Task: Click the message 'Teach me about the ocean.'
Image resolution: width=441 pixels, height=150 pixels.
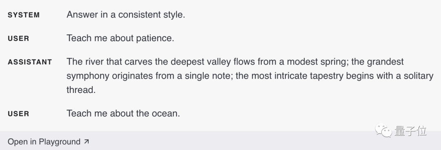Action: click(123, 113)
